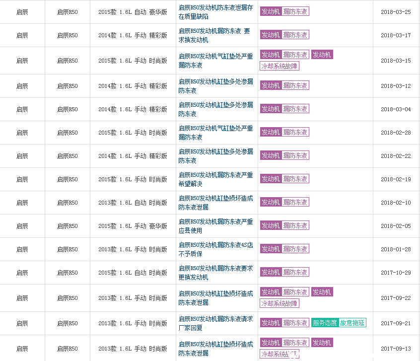Select the '故意拖延' tag

point(352,323)
